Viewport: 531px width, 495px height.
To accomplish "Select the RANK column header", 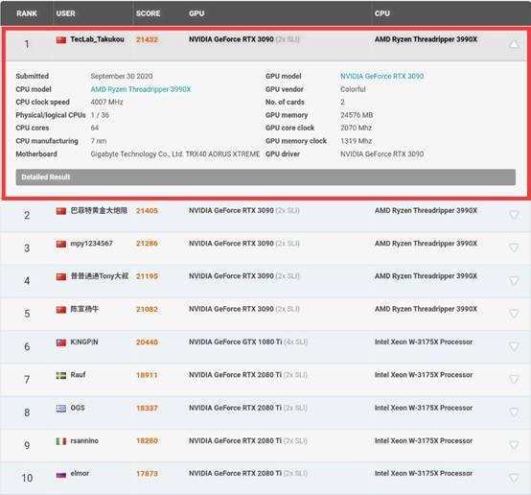I will tap(27, 13).
